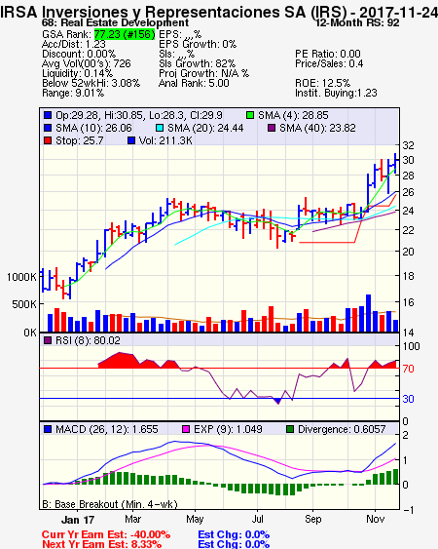Click the 'Acc/Dist: 1.23' value

[74, 44]
